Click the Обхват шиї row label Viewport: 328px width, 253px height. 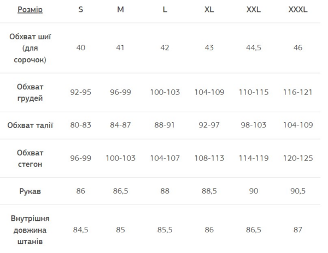pos(30,48)
